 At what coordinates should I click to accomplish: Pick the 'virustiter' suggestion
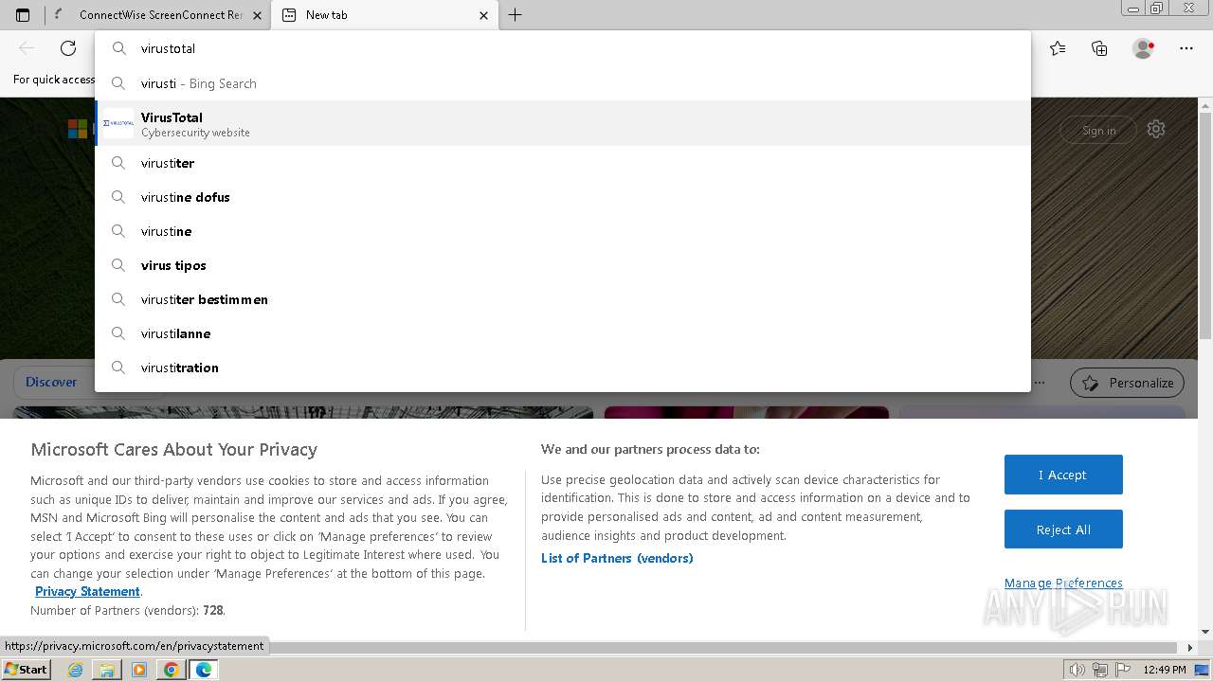tap(563, 163)
